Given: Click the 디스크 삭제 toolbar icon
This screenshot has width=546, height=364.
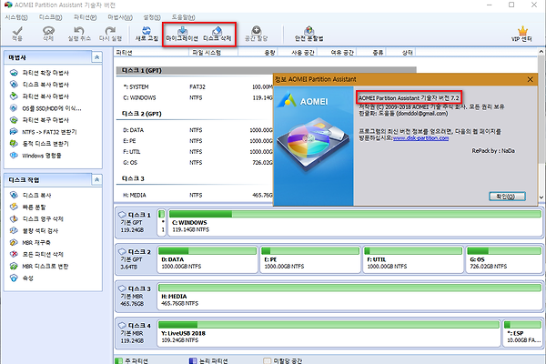Looking at the screenshot, I should coord(217,34).
